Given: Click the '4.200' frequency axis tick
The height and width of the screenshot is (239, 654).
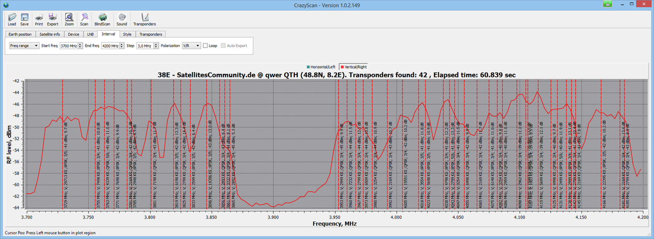Looking at the screenshot, I should pyautogui.click(x=642, y=217).
